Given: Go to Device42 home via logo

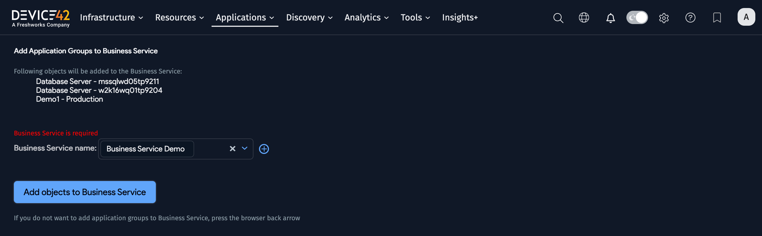Looking at the screenshot, I should click(40, 18).
